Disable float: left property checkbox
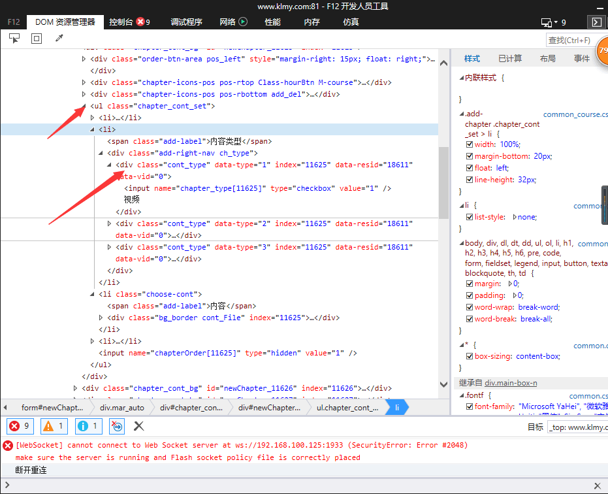 [x=469, y=168]
